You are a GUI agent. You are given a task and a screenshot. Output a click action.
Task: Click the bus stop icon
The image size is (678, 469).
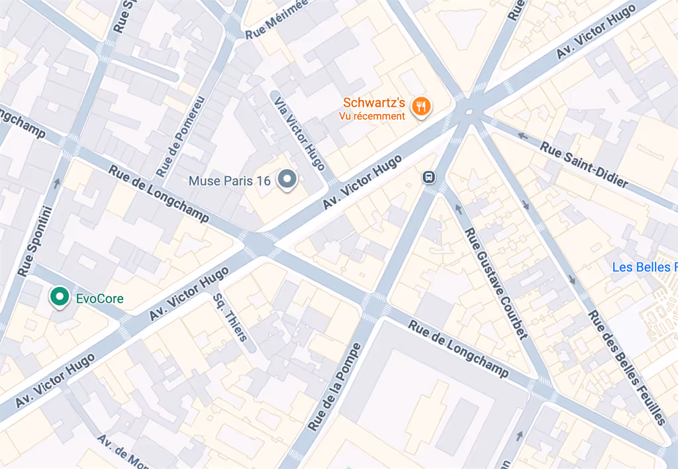(428, 177)
